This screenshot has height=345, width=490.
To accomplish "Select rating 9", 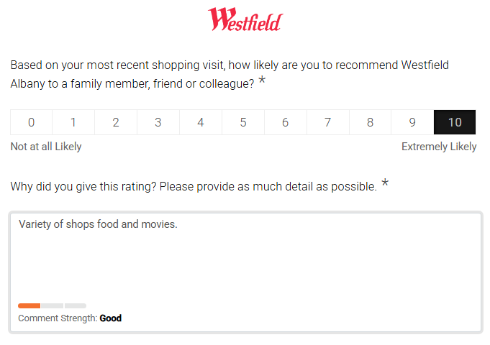I will [413, 122].
